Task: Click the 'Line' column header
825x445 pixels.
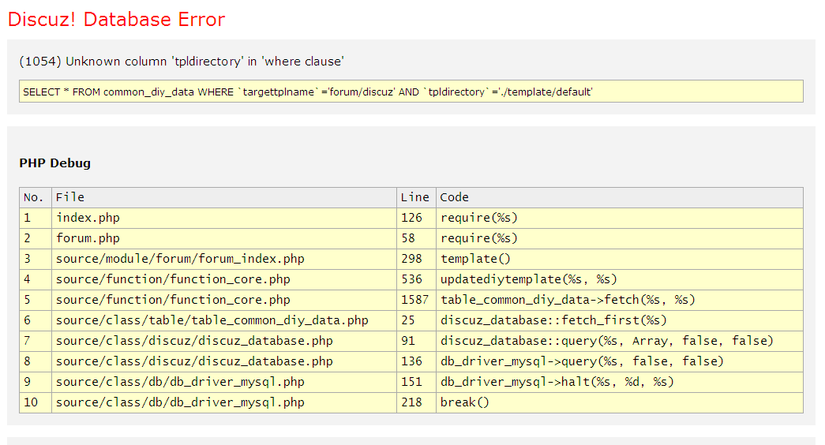Action: [x=416, y=197]
